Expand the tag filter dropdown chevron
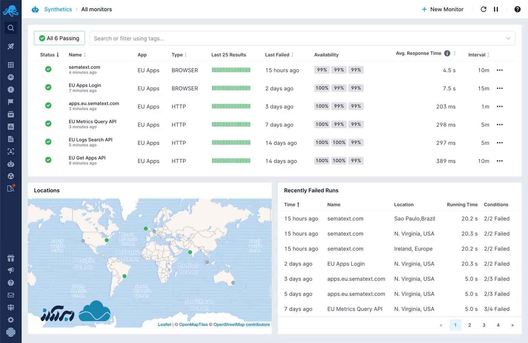Image resolution: width=528 pixels, height=343 pixels. click(x=508, y=38)
